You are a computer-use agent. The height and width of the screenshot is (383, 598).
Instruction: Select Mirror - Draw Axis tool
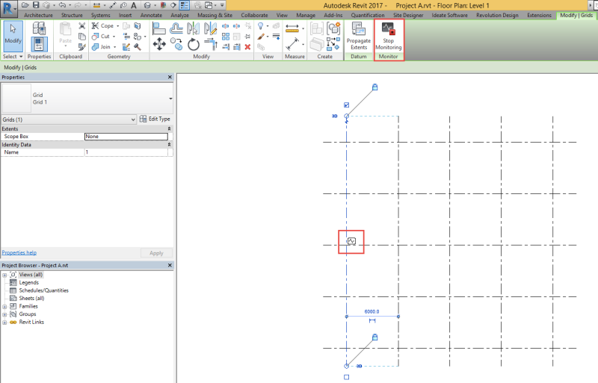tap(210, 28)
